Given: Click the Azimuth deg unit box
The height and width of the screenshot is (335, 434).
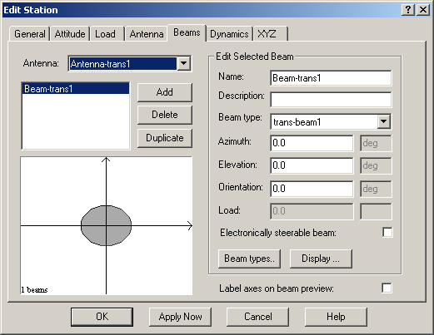Looking at the screenshot, I should (376, 143).
